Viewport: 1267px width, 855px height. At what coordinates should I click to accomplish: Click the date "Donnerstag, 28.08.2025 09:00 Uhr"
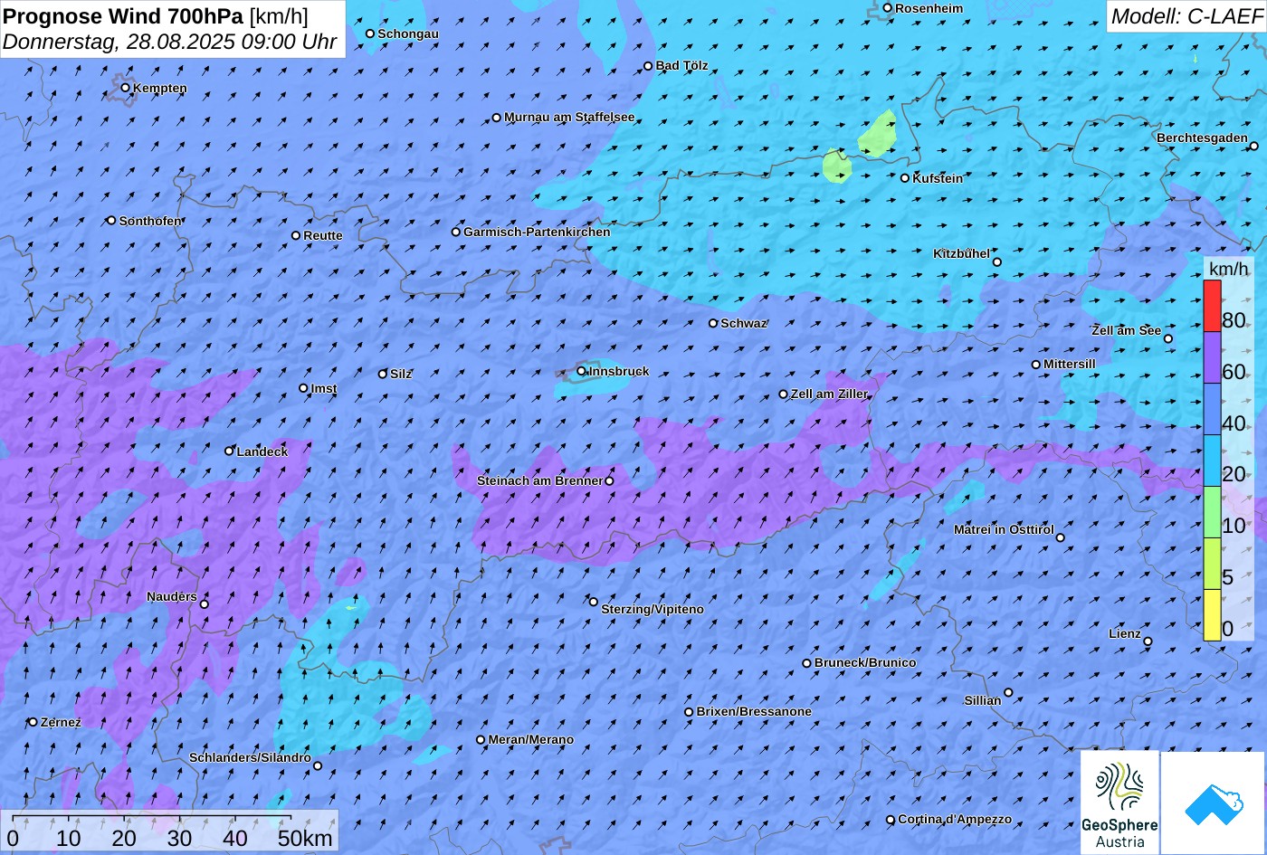click(170, 42)
